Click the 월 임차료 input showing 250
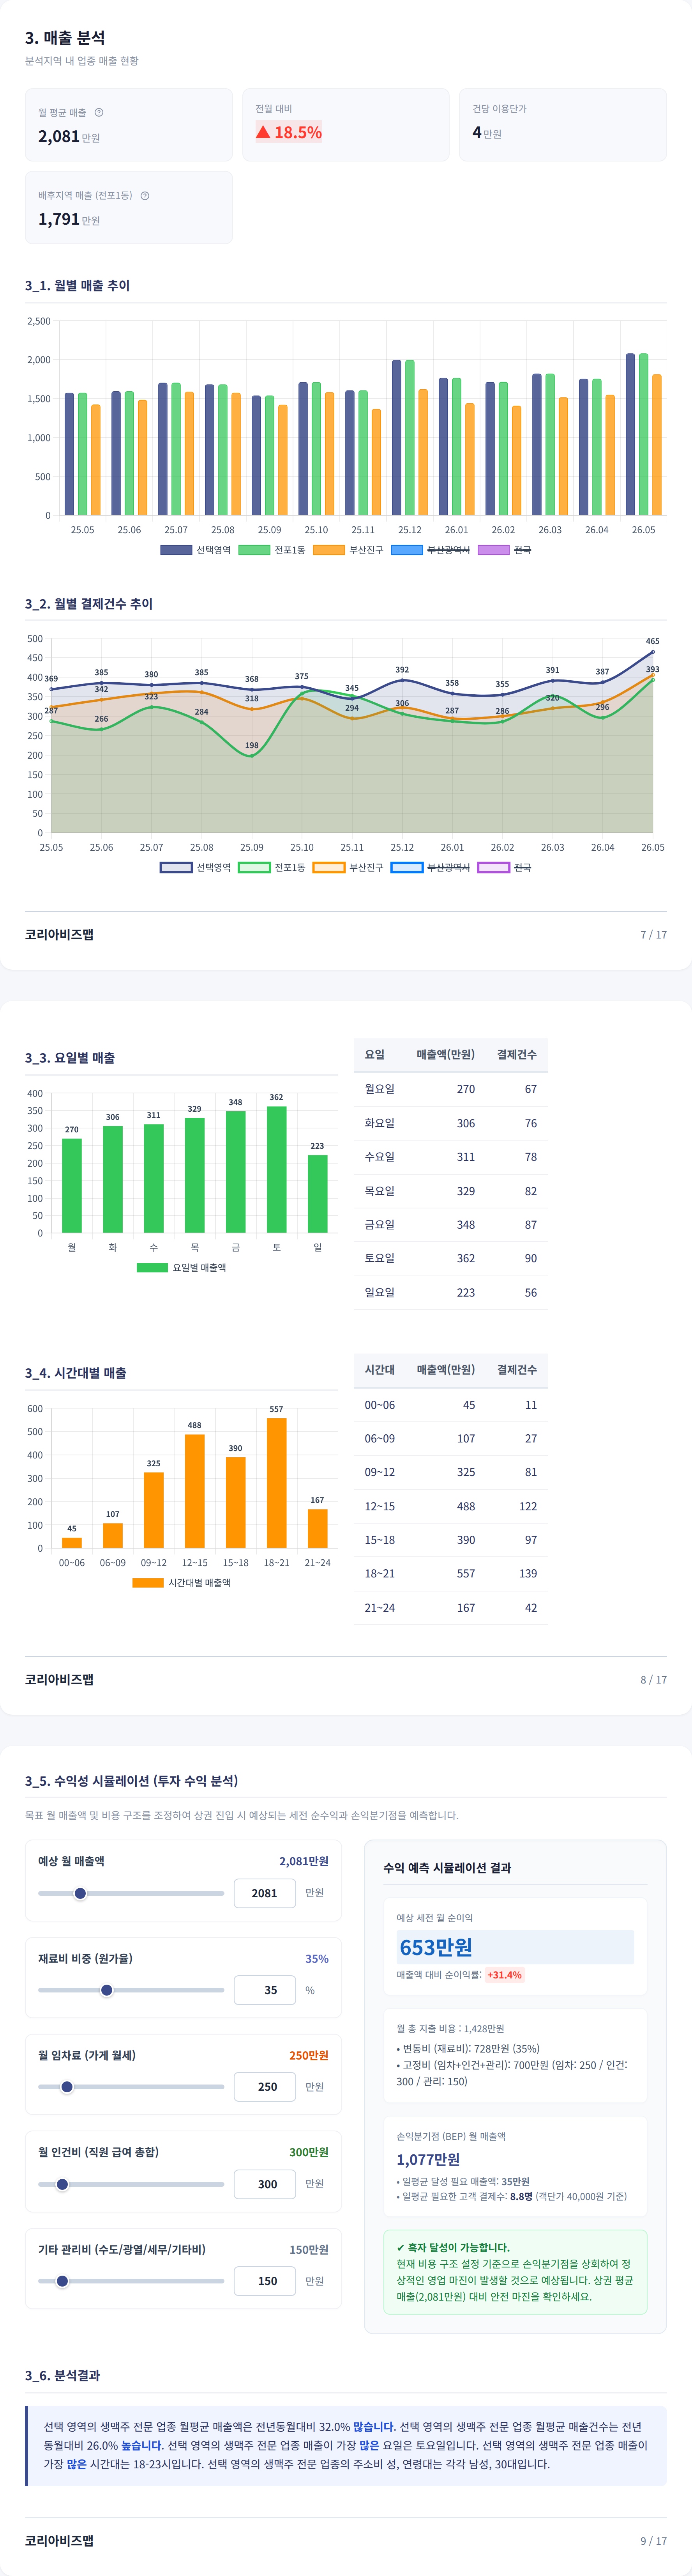The width and height of the screenshot is (692, 2576). [265, 2087]
